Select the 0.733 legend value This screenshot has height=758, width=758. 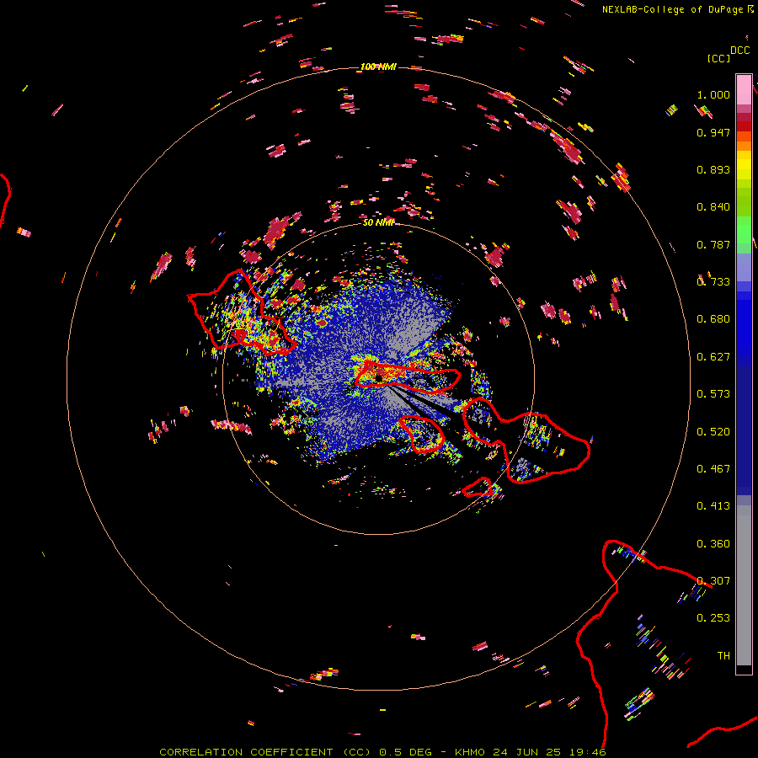pos(713,282)
